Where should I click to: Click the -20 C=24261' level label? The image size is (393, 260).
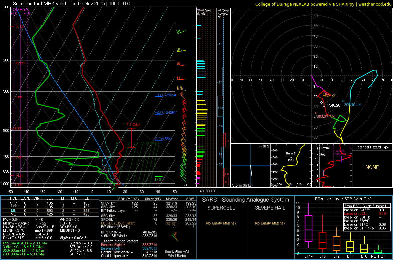tap(166, 112)
